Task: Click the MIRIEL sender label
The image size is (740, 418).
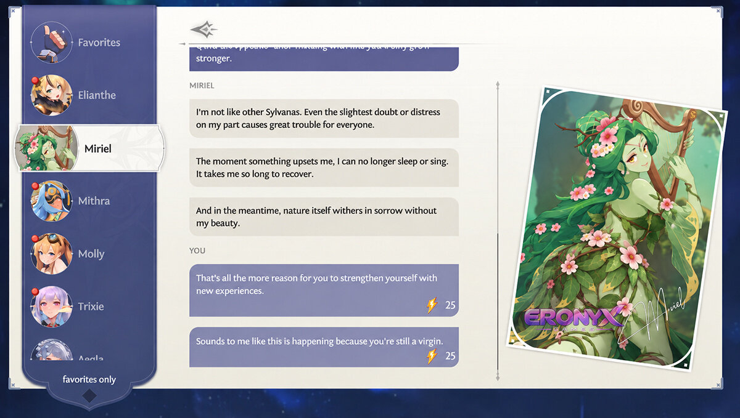Action: coord(202,86)
